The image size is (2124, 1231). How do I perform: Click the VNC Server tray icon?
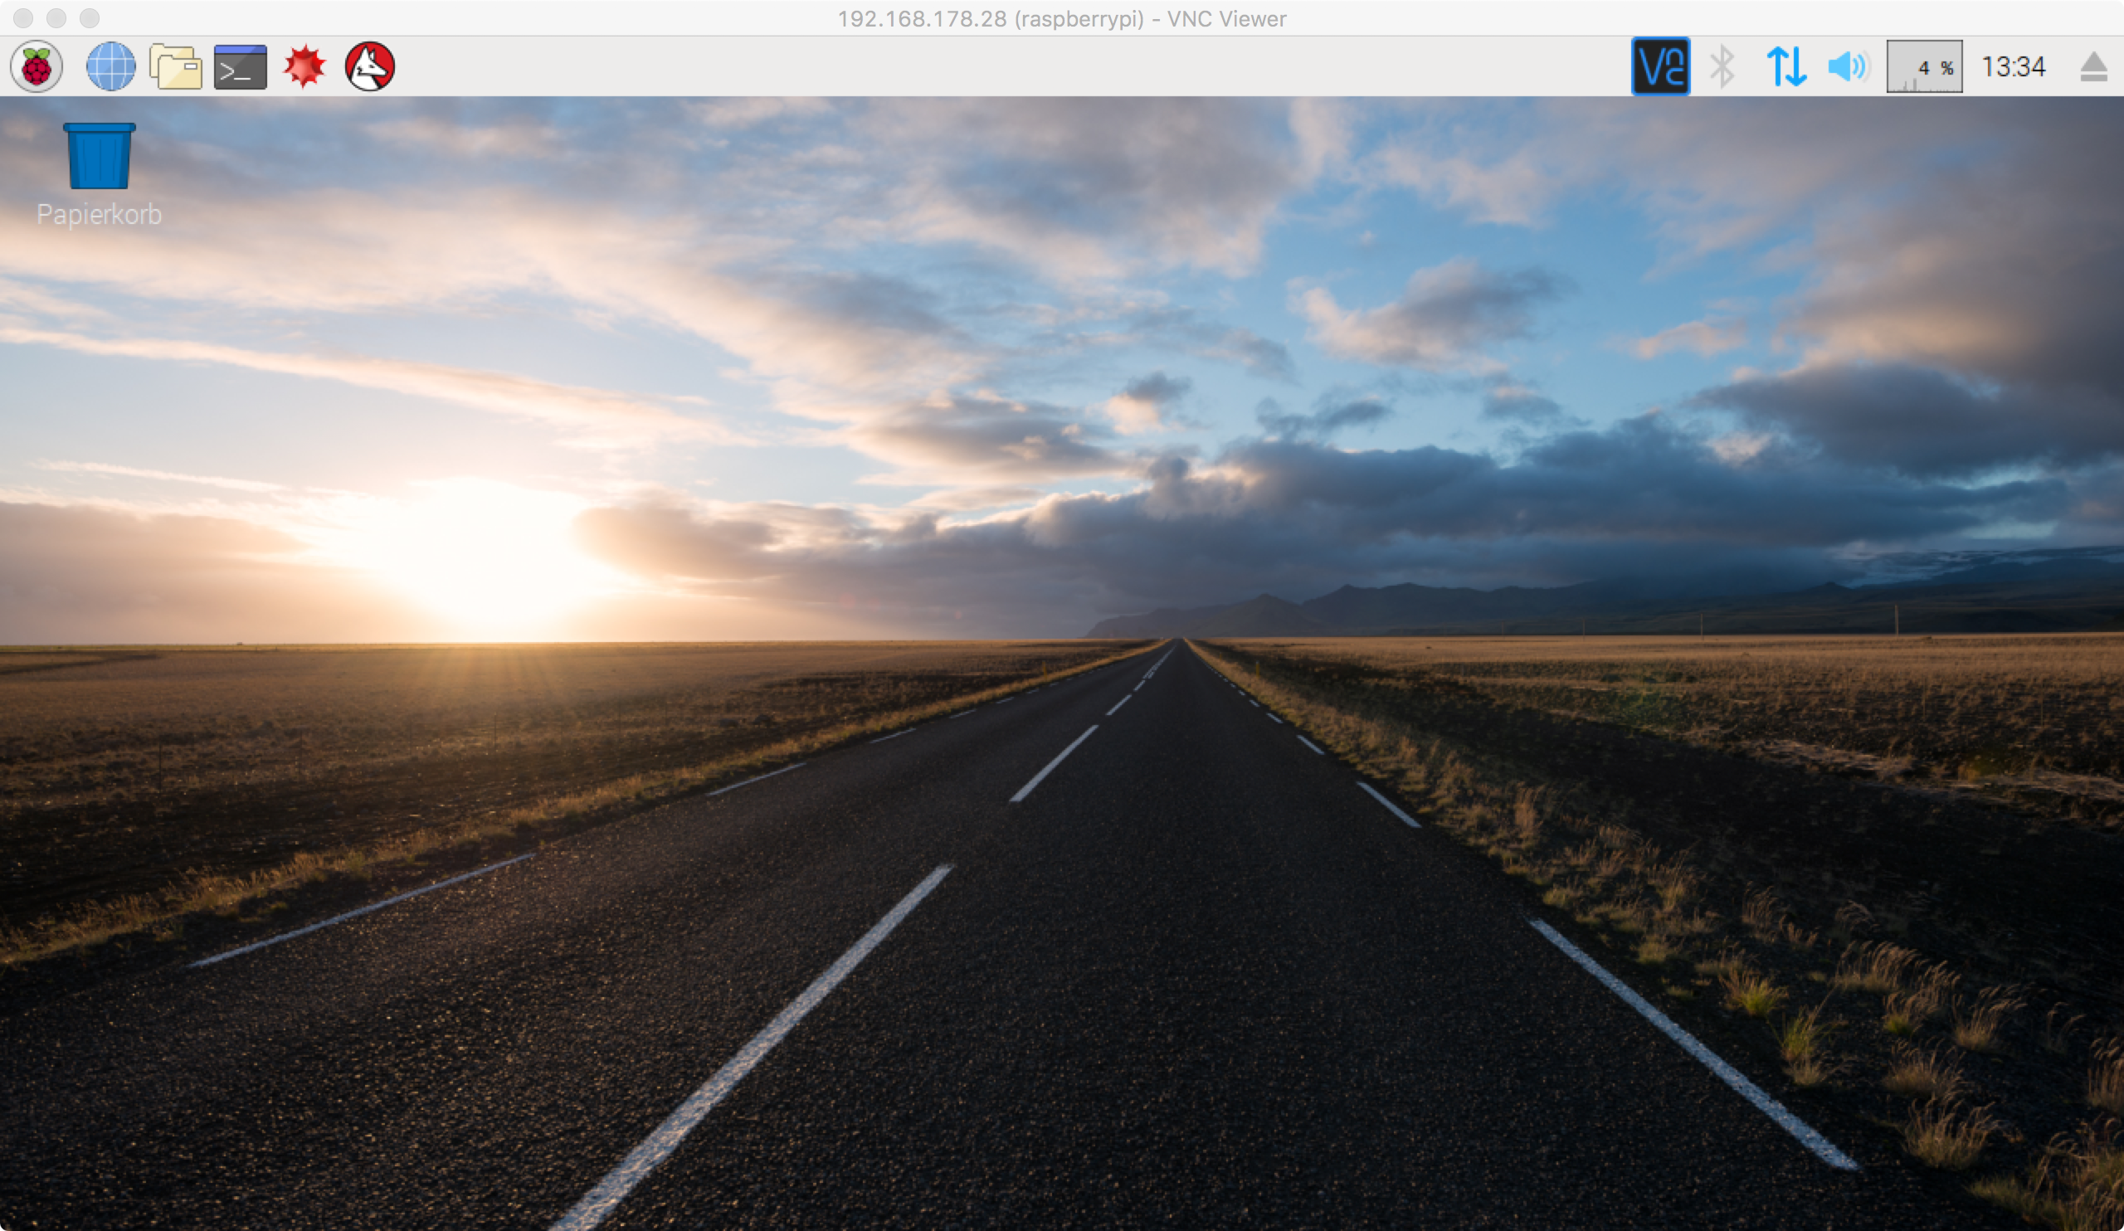coord(1659,66)
